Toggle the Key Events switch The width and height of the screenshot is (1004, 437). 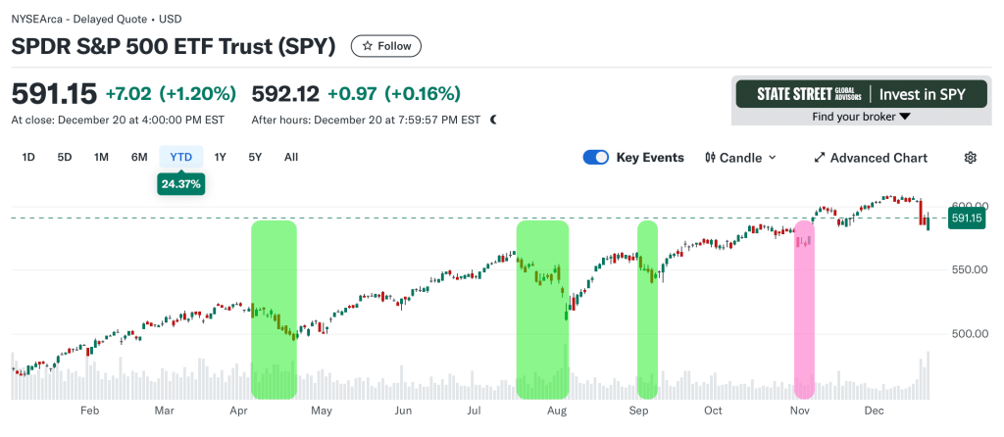596,158
